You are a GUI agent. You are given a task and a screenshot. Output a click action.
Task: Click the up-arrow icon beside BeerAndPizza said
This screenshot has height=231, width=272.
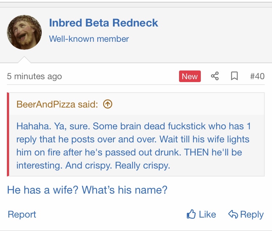click(x=107, y=105)
